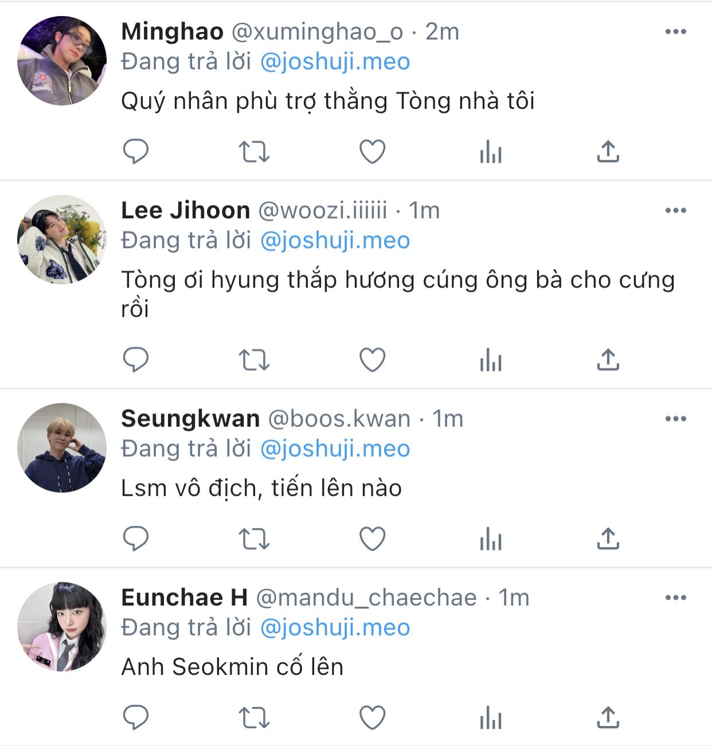Like Lee Jihoon's reply
This screenshot has height=746, width=712.
(x=372, y=360)
